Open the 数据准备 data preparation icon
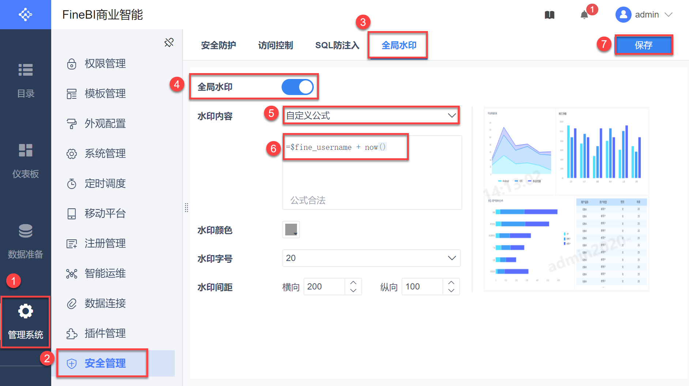The image size is (689, 386). pos(26,231)
